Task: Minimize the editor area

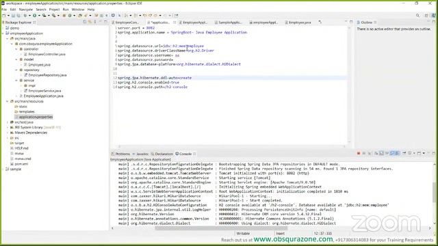Action: 346,21
